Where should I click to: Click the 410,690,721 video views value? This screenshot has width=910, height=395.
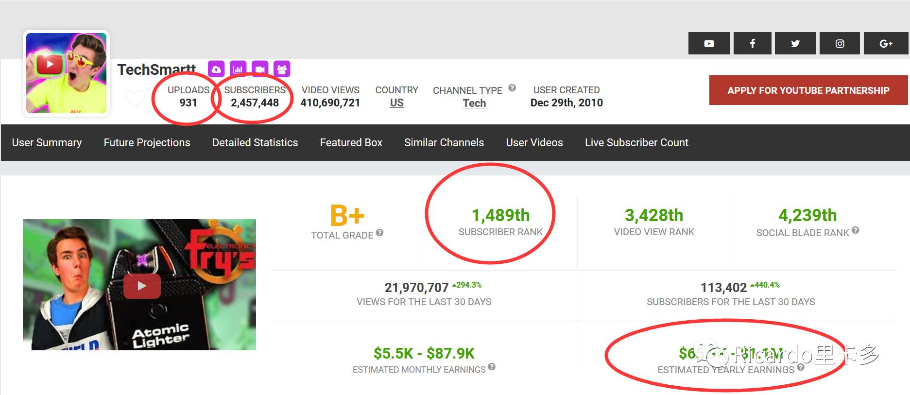click(x=330, y=103)
